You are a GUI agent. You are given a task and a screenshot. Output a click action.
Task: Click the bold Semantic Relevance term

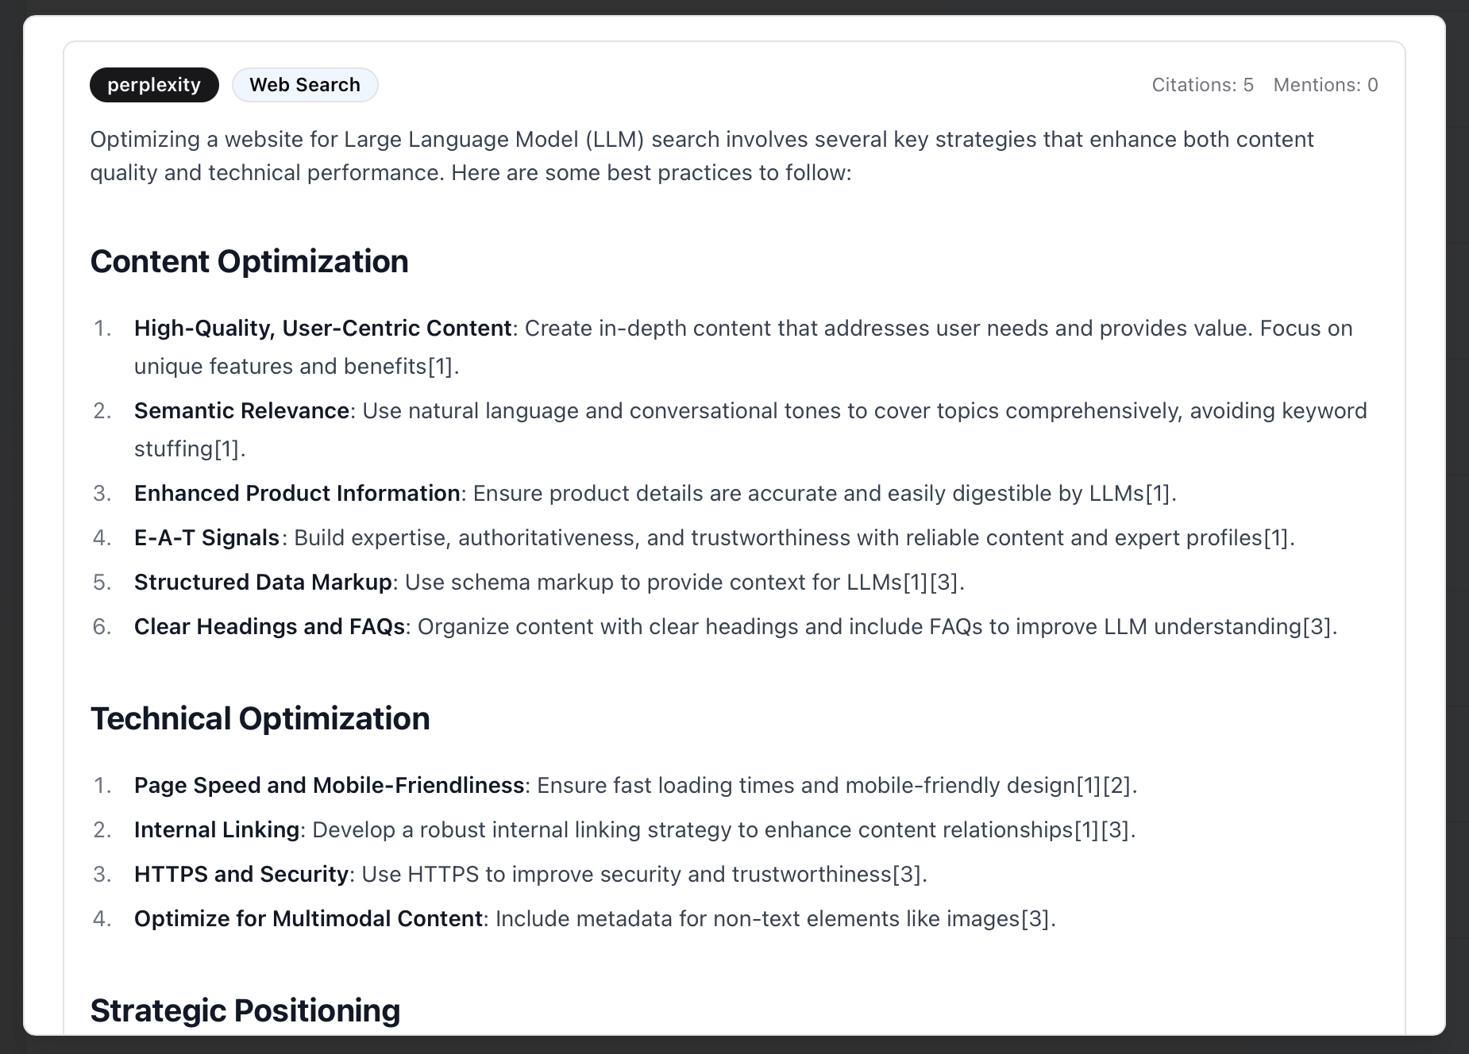pos(241,410)
